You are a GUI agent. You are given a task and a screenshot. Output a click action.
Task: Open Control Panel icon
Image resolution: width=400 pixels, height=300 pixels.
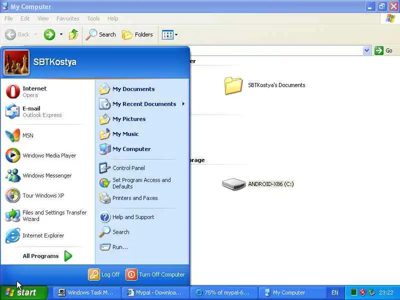[104, 168]
